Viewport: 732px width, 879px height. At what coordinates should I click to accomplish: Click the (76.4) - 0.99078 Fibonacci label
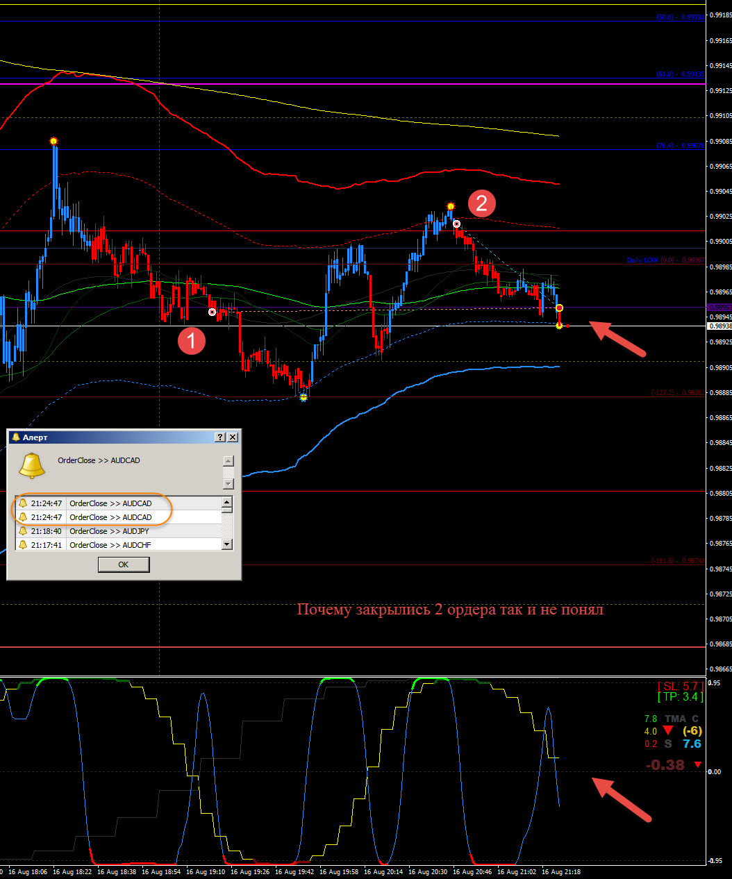click(680, 146)
